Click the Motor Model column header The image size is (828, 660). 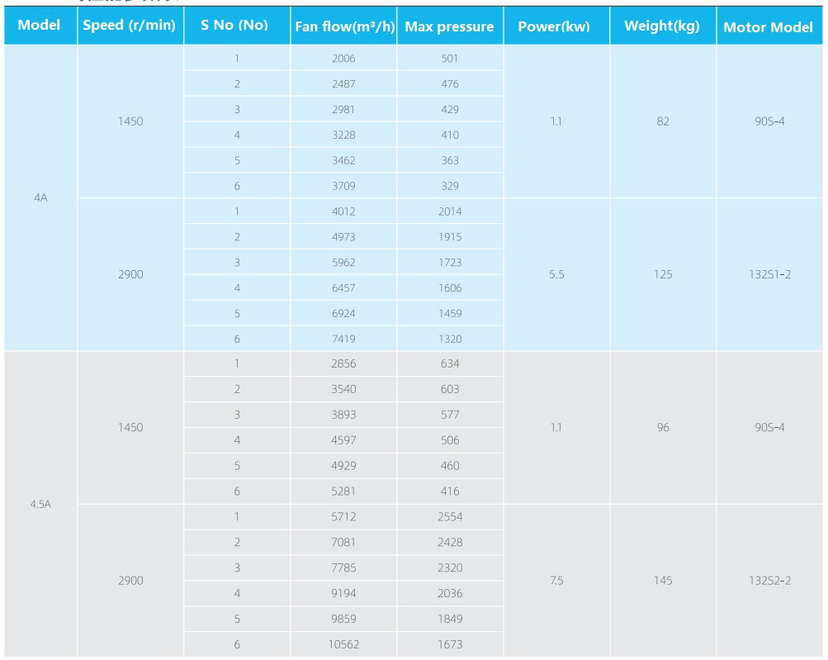coord(769,27)
